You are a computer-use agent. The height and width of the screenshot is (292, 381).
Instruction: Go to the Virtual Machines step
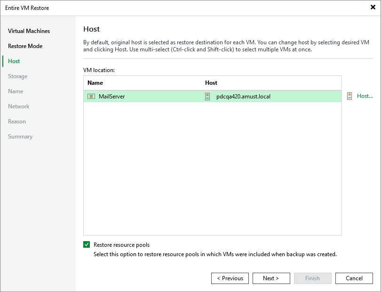28,31
